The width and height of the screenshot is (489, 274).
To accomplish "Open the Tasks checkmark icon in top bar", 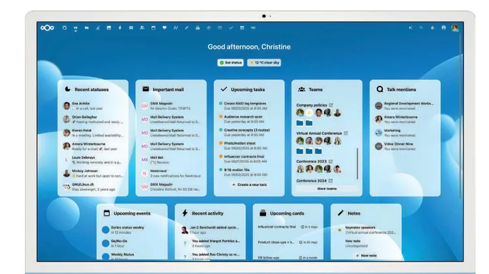I will [x=231, y=28].
